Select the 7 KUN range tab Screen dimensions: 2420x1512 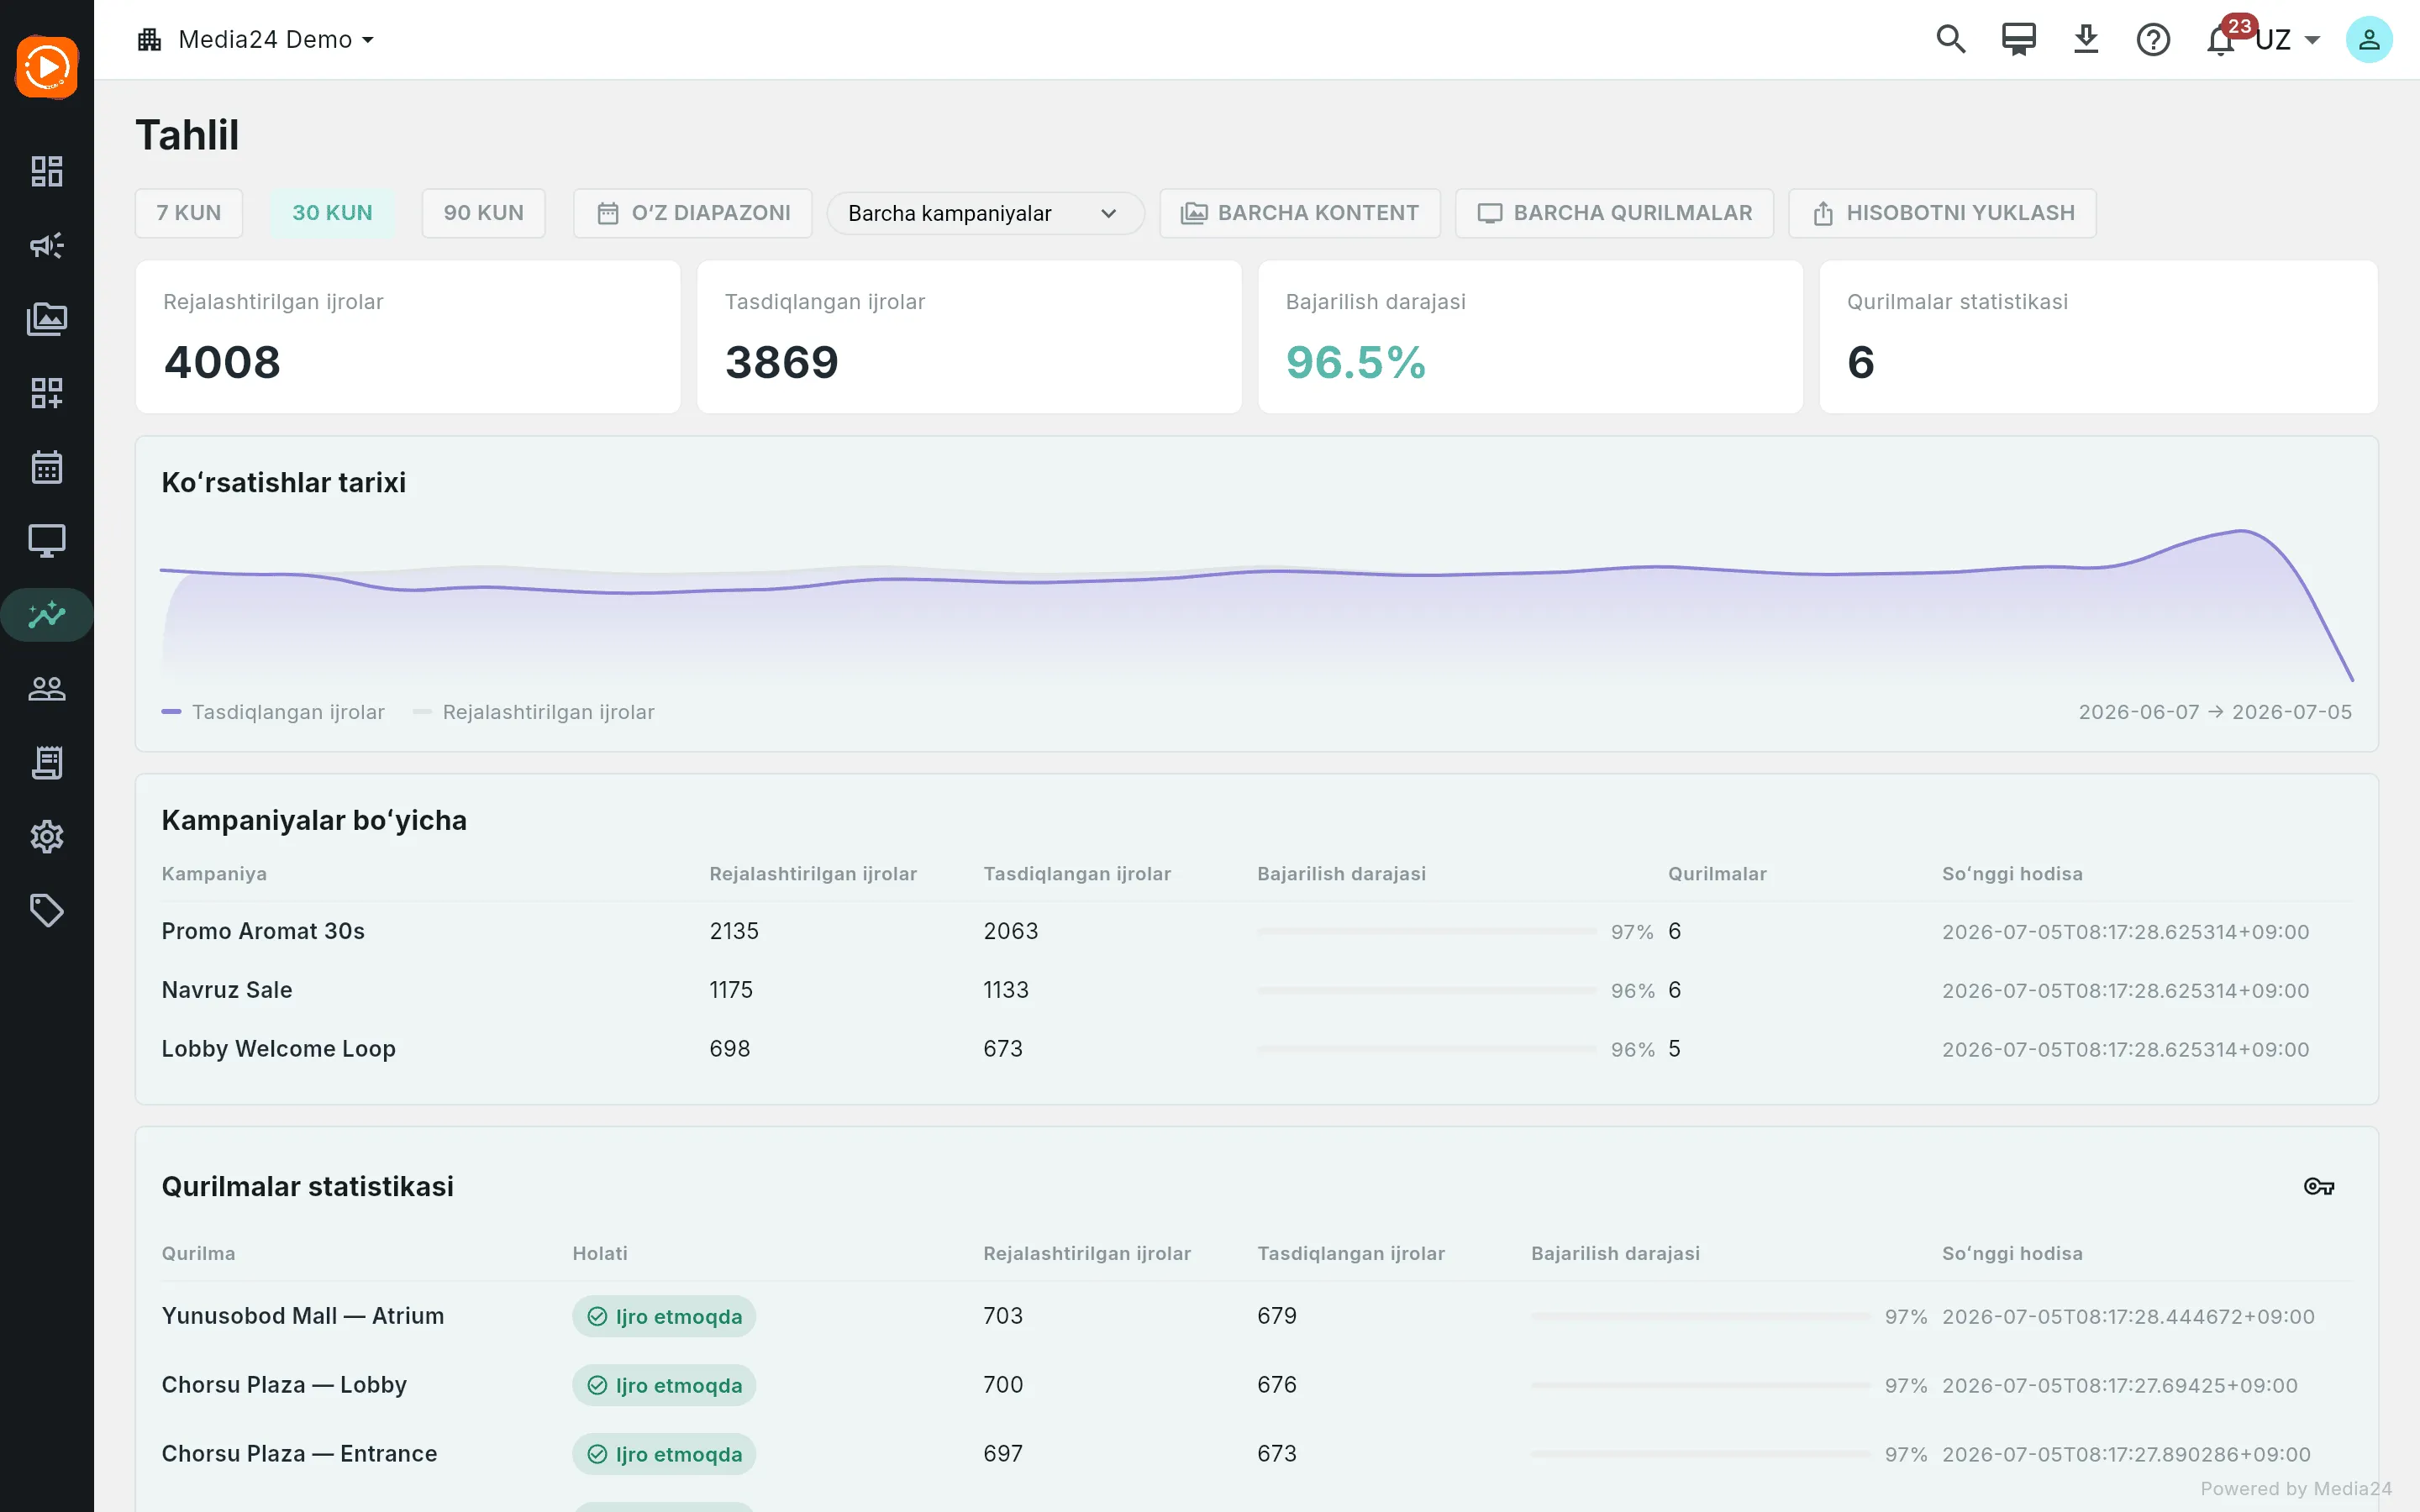click(x=189, y=213)
